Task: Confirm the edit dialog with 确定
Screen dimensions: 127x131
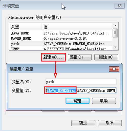Action: [77, 101]
